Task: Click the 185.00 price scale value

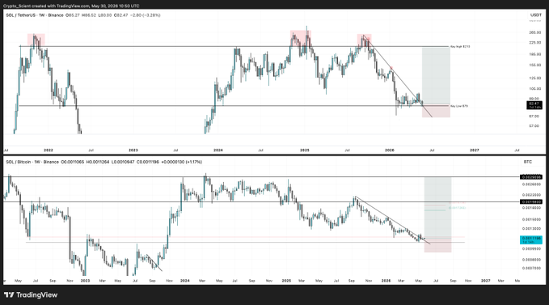Action: tap(535, 54)
